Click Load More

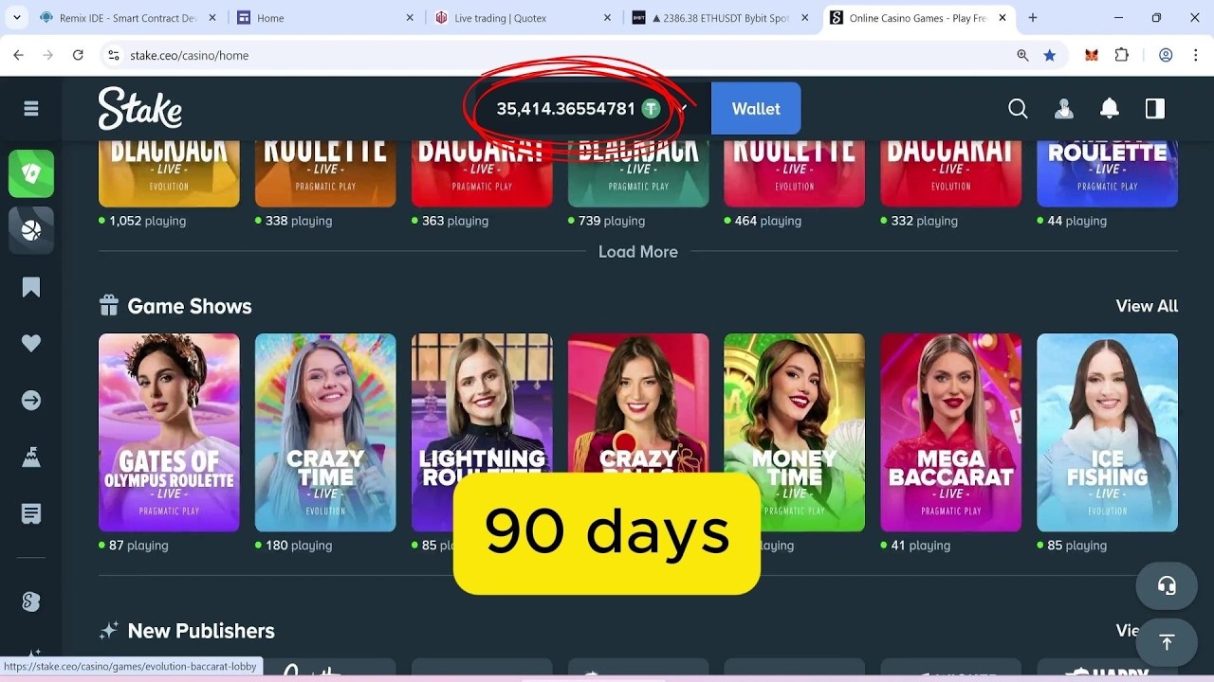point(638,252)
